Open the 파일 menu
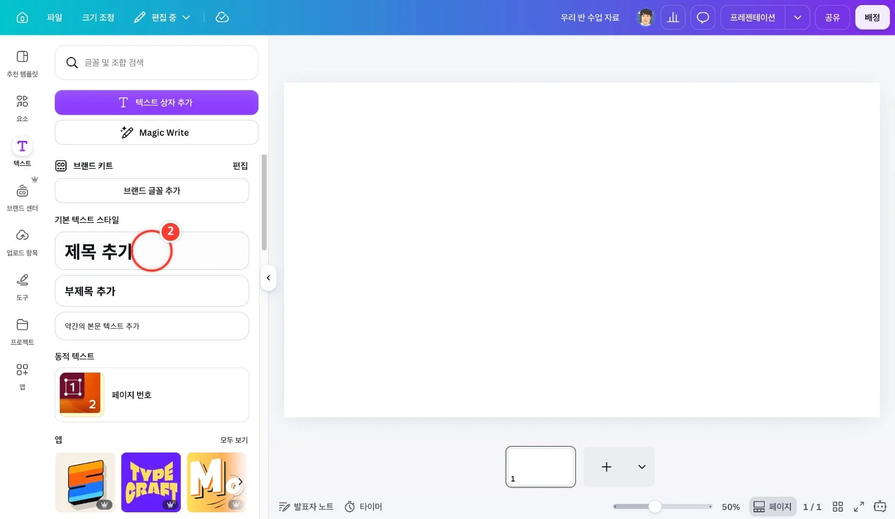Viewport: 895px width, 519px height. [55, 17]
